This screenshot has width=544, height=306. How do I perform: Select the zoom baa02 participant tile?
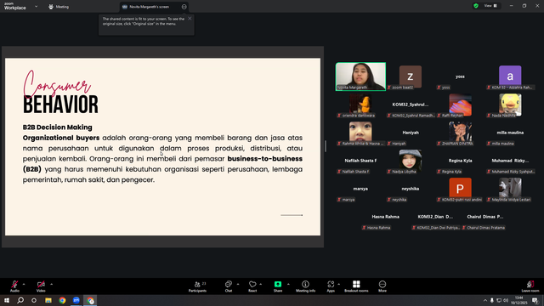[x=411, y=76]
